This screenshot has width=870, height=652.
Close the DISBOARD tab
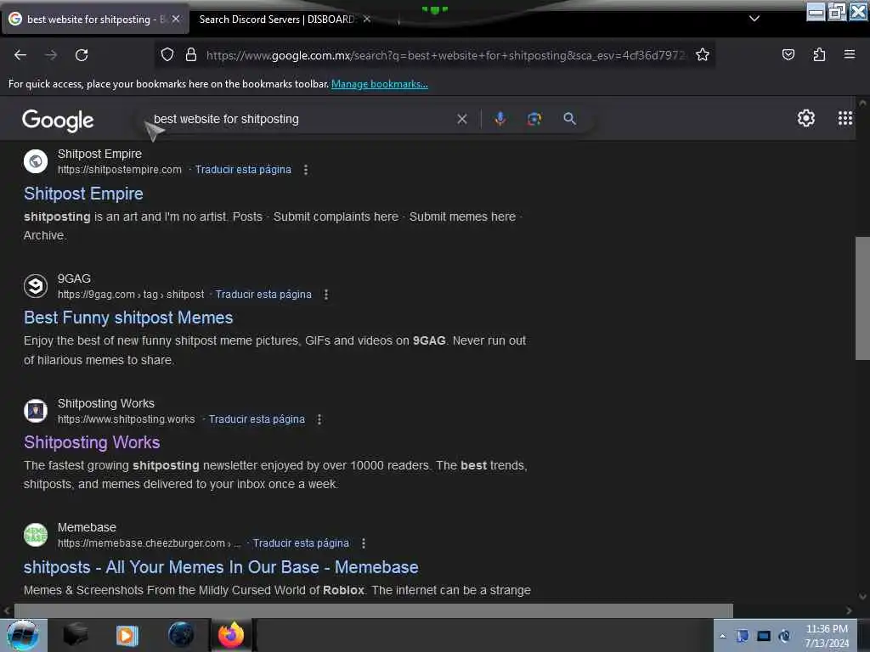(x=367, y=19)
